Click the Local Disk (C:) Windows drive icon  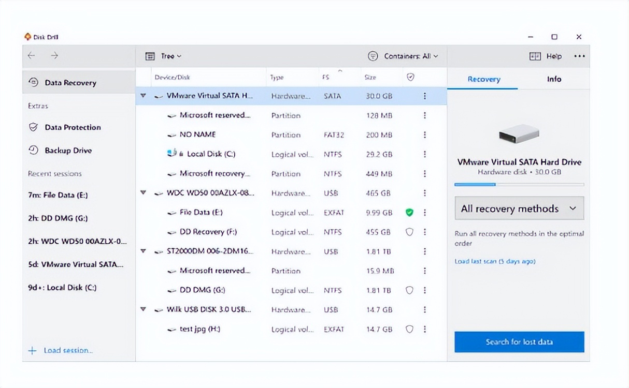(x=172, y=154)
